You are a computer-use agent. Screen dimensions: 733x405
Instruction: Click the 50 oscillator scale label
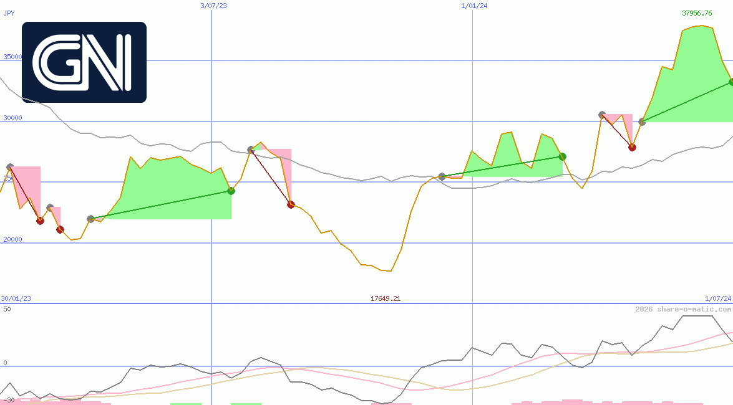pyautogui.click(x=6, y=309)
